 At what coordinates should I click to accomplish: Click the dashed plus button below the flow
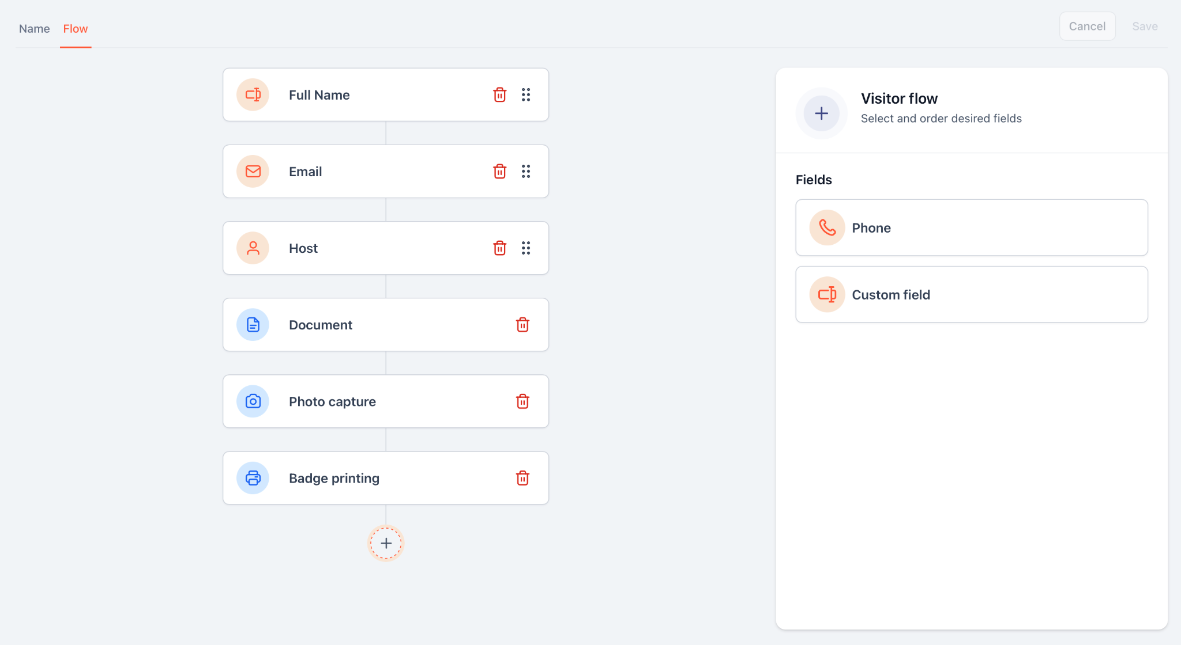[386, 543]
